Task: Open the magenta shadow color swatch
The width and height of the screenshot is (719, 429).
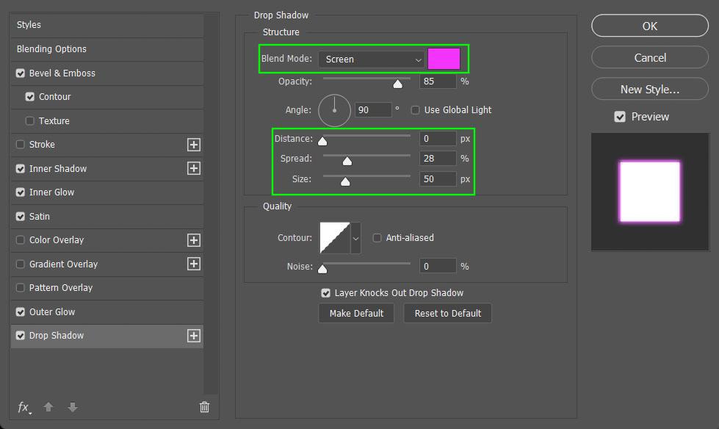Action: click(x=444, y=59)
